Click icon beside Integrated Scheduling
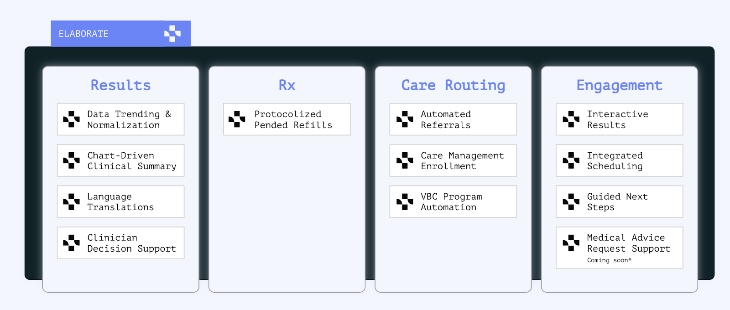Viewport: 730px width, 310px height. click(x=571, y=160)
